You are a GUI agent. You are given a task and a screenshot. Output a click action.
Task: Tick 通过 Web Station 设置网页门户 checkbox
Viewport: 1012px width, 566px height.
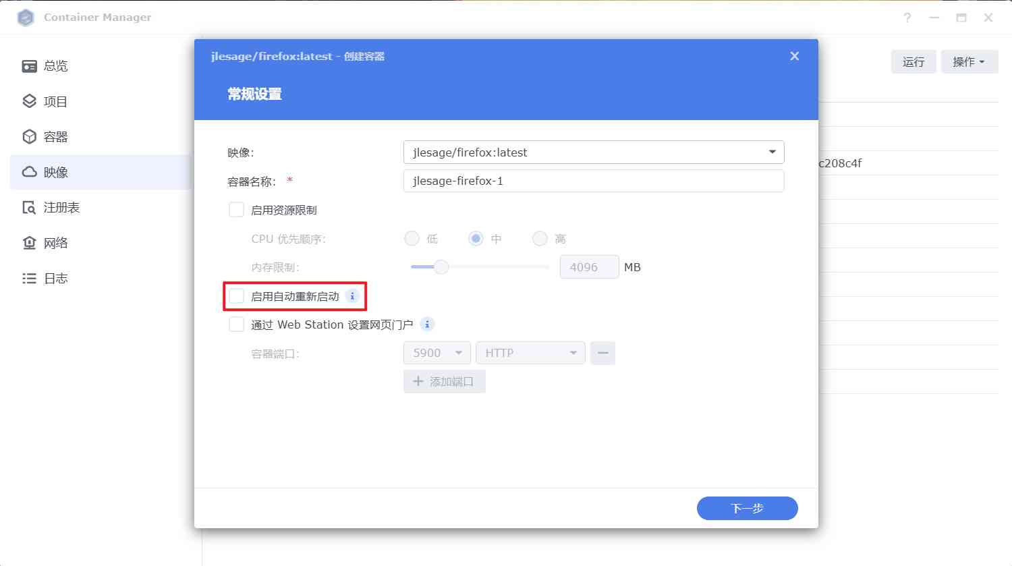236,324
